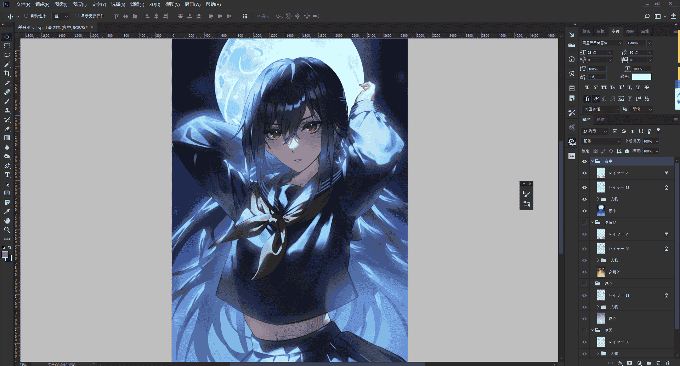Select the Hand tool
Viewport: 680px width, 366px height.
pyautogui.click(x=7, y=221)
